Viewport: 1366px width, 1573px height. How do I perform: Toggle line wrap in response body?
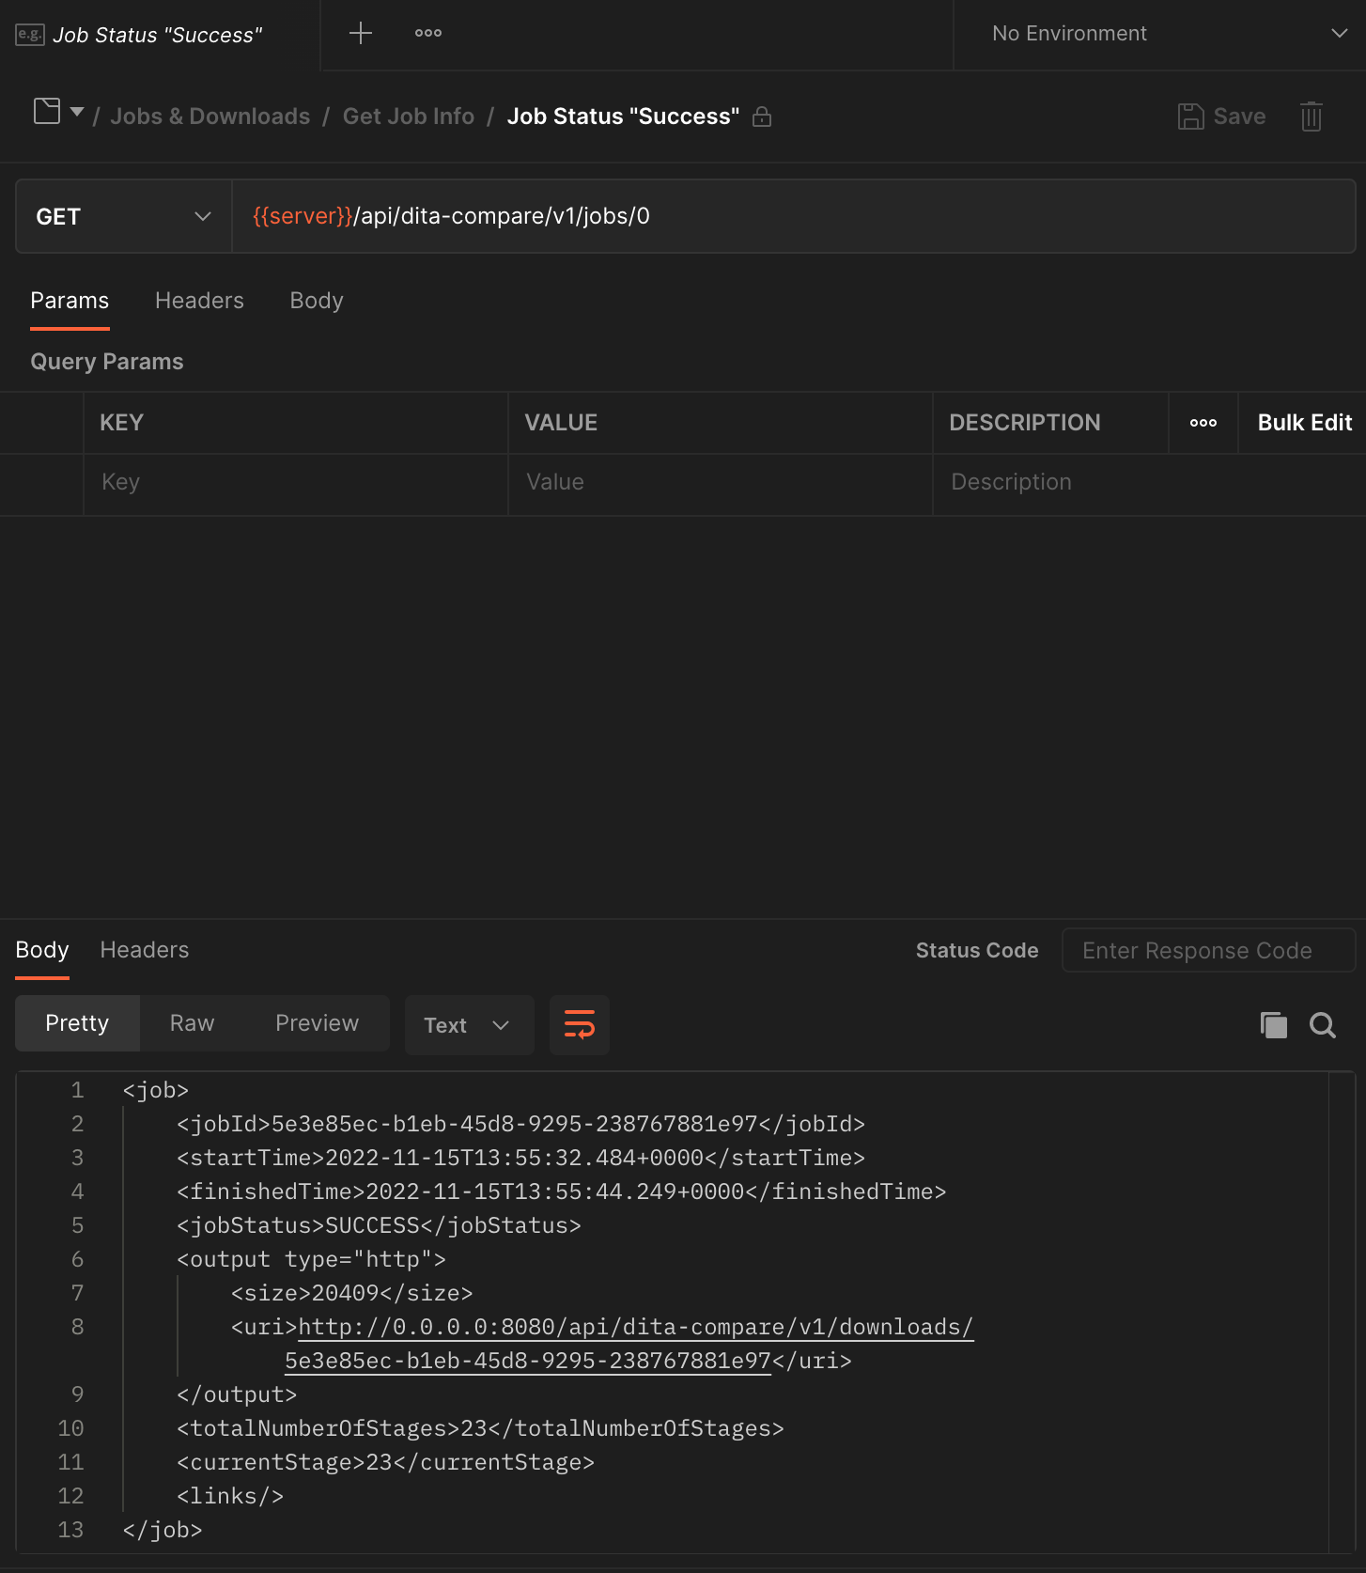click(x=580, y=1024)
